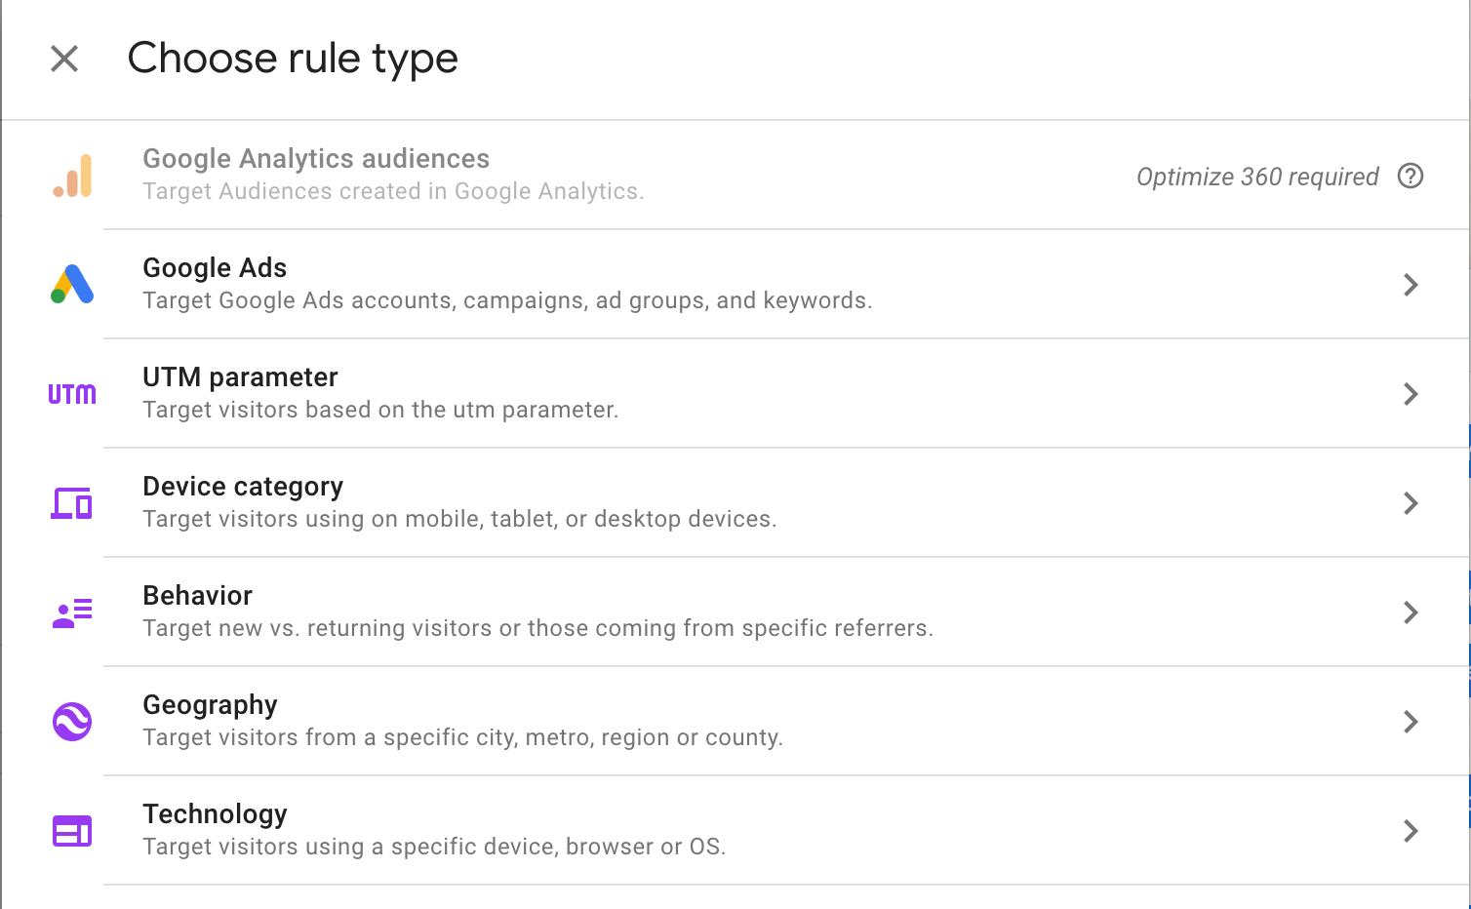The image size is (1471, 909).
Task: Open help for Optimize 360 required
Action: pos(1411,177)
